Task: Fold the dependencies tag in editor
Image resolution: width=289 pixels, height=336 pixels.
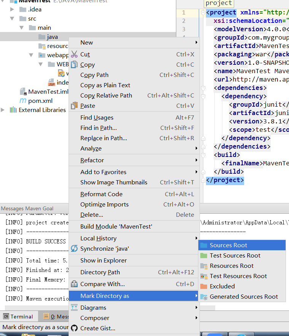Action: tap(203, 88)
